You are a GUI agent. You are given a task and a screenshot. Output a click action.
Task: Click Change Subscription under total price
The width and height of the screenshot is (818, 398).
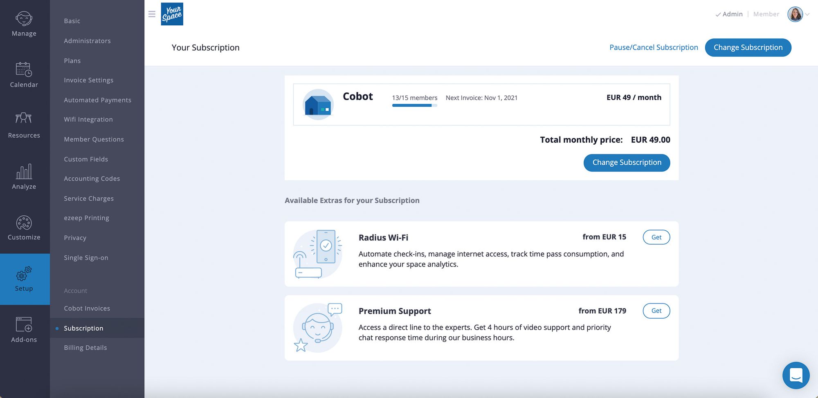627,163
